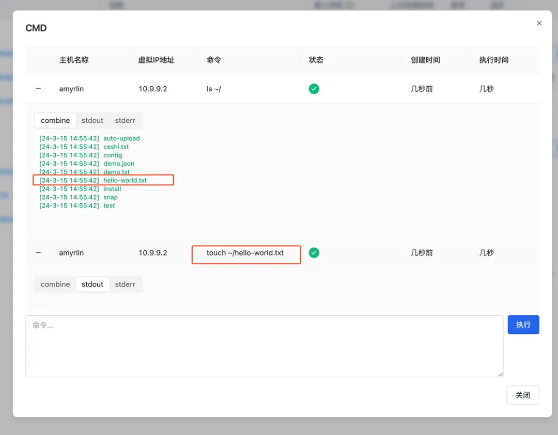Screen dimensions: 558x435
Task: Click the ls ~/ command text
Action: coord(213,89)
